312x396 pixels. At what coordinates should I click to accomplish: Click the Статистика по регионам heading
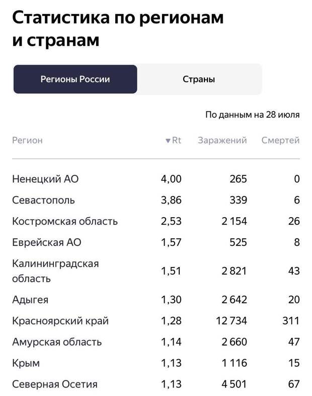coord(118,18)
